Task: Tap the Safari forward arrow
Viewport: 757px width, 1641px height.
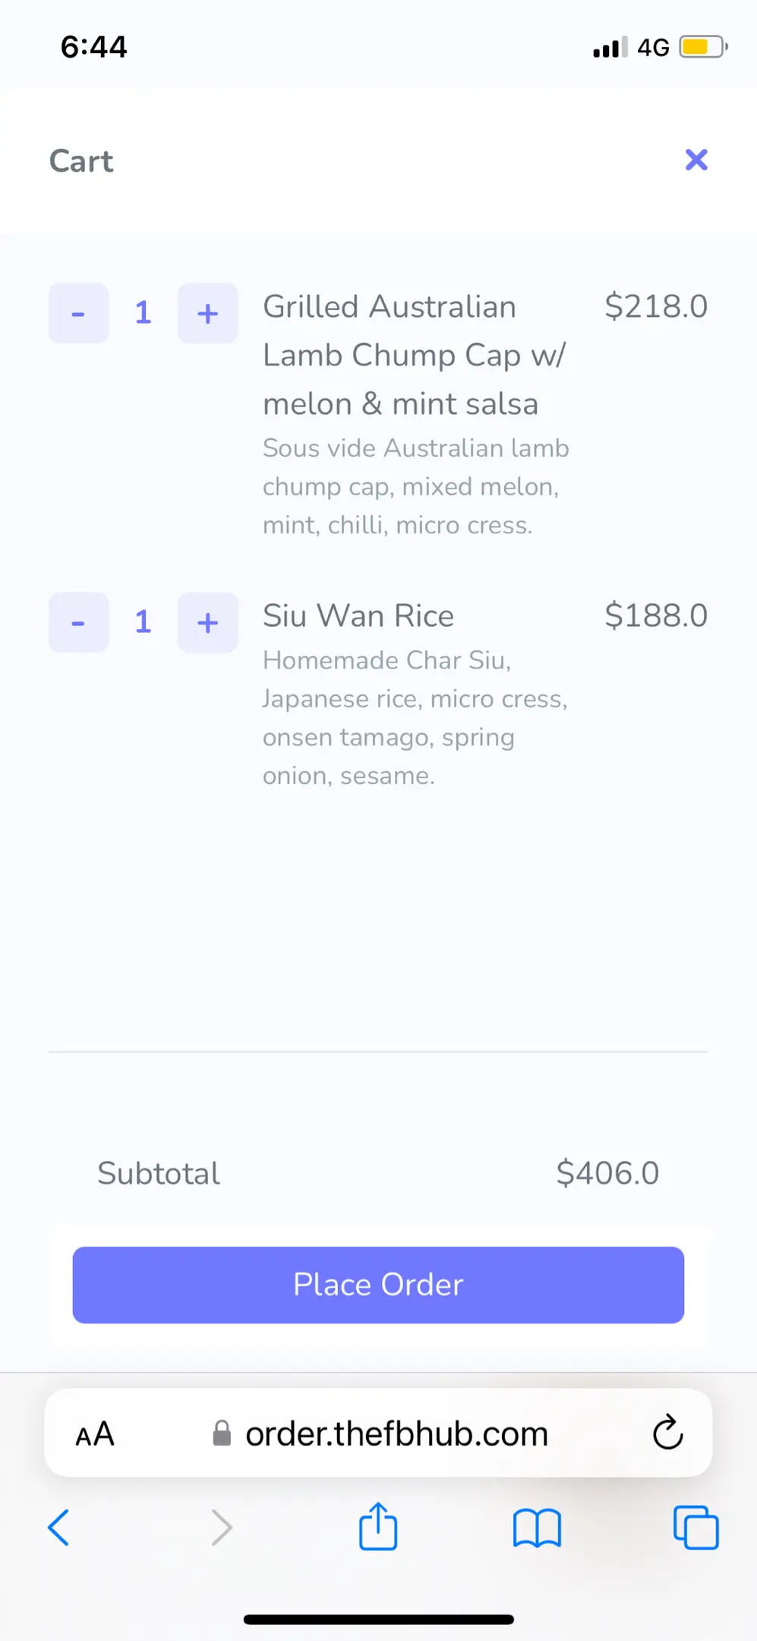Action: (x=221, y=1527)
